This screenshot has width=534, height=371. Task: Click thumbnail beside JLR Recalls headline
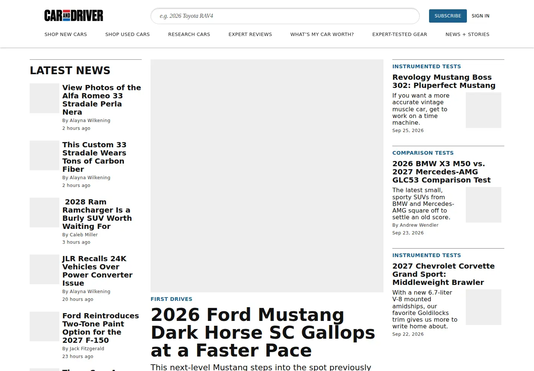(44, 269)
